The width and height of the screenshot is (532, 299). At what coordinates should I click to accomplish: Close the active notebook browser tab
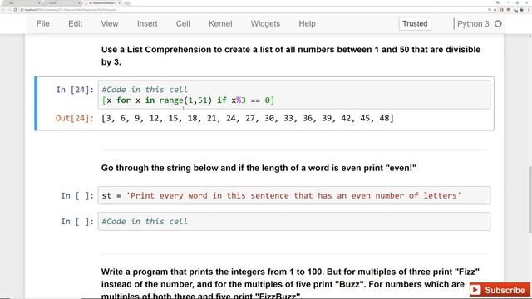click(120, 3)
